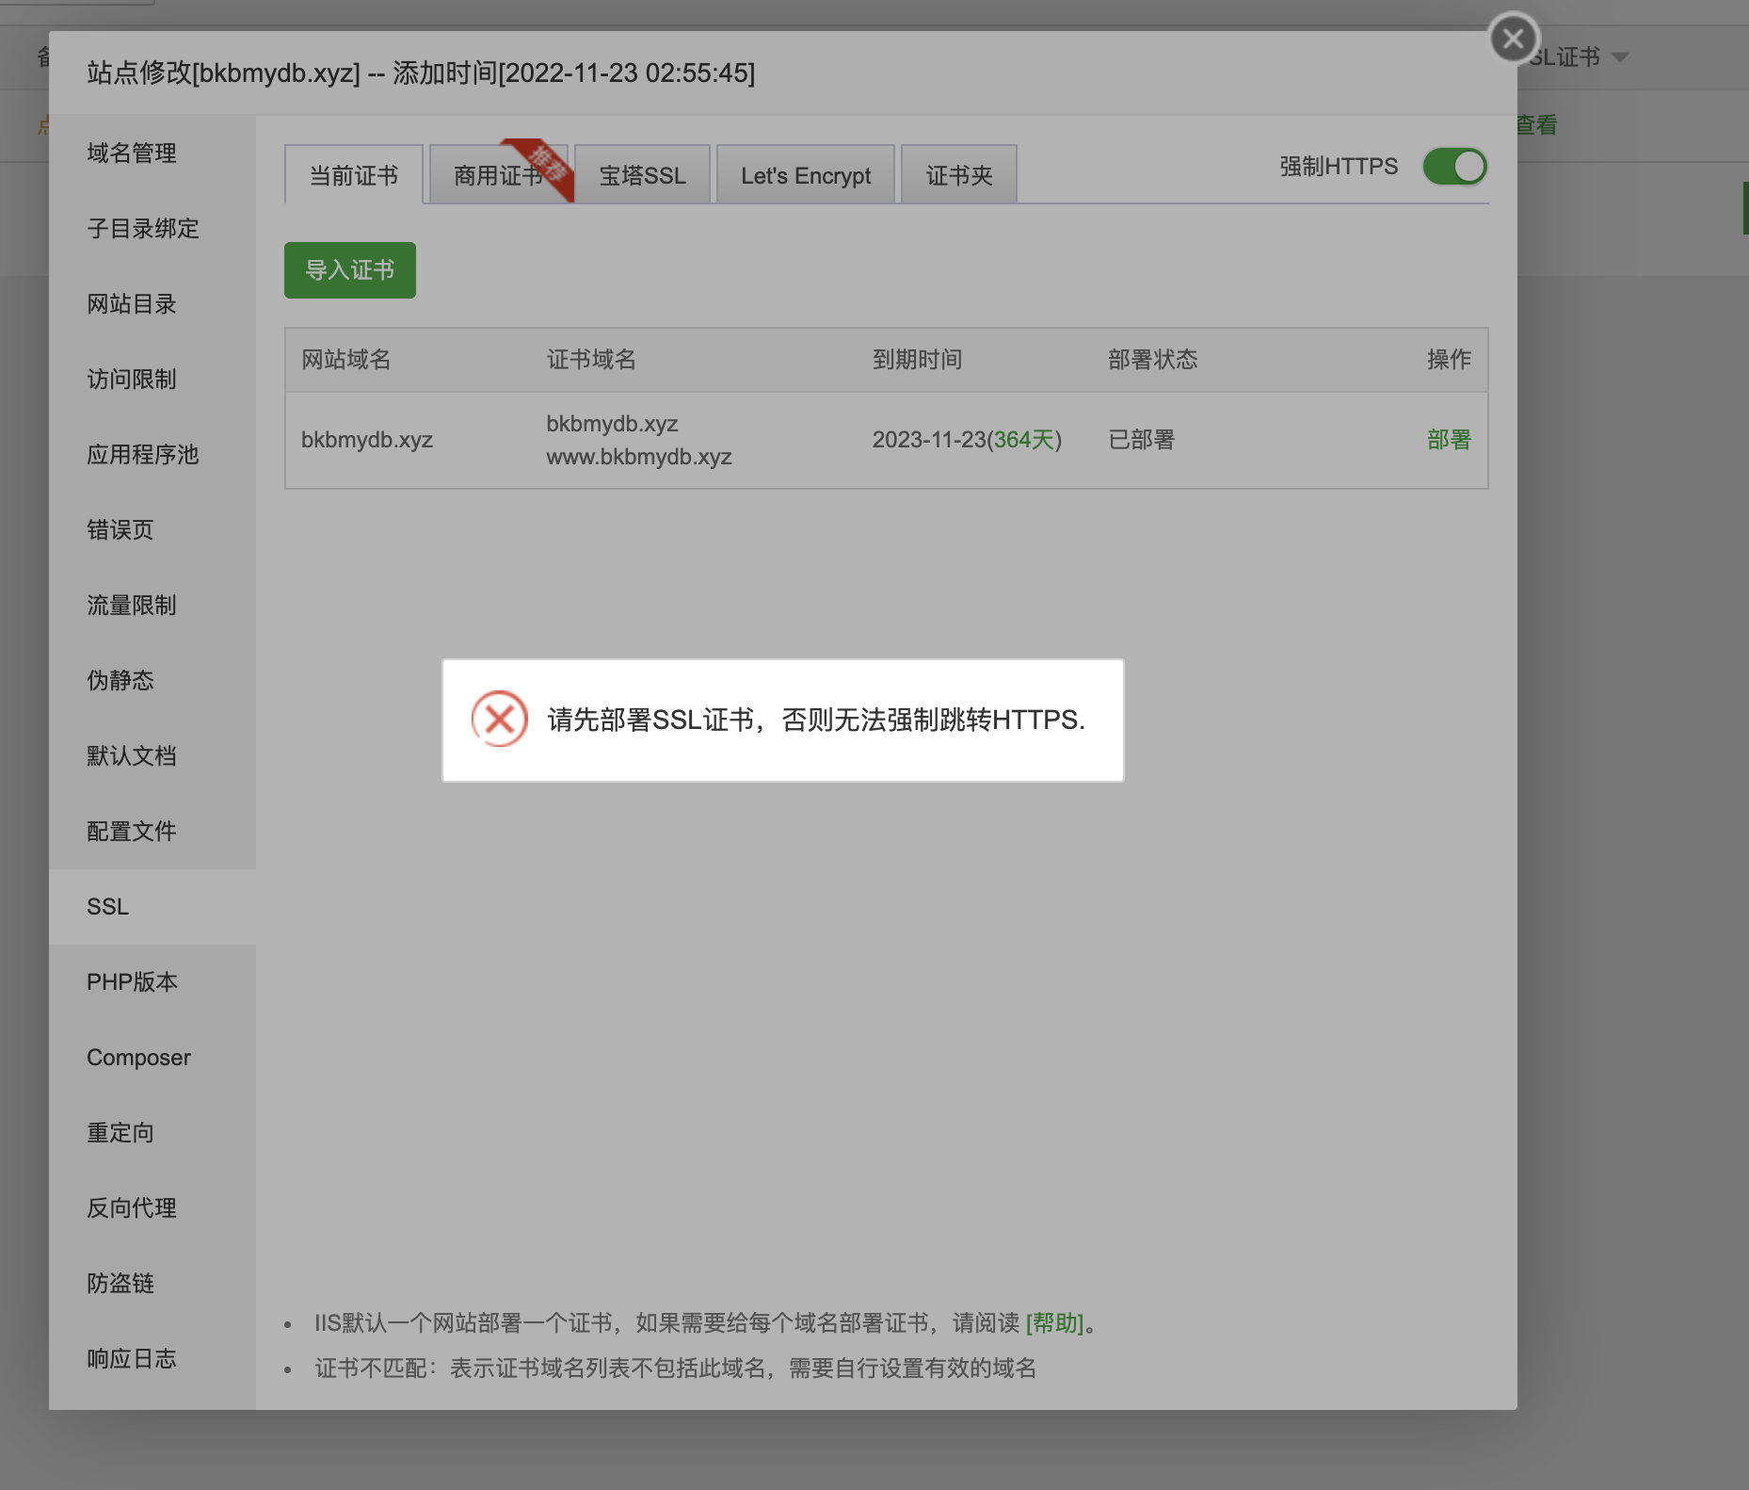
Task: Click 查看 link in background page
Action: (1537, 125)
